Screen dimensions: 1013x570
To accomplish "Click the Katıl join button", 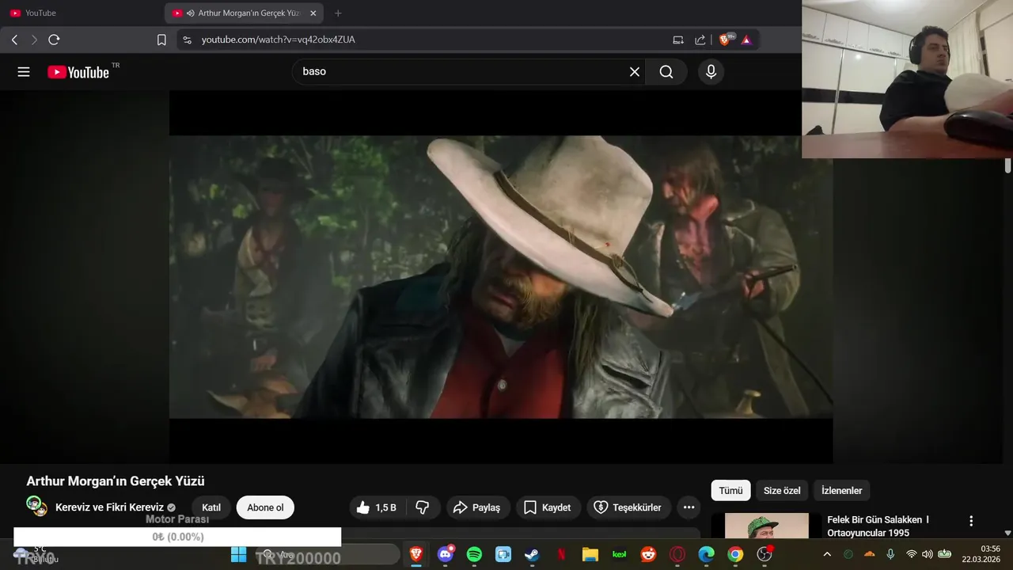I will pyautogui.click(x=211, y=507).
